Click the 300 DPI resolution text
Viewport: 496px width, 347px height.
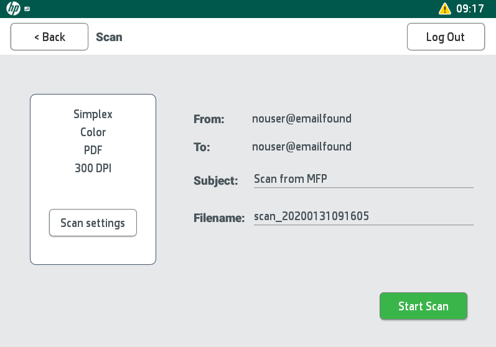[93, 168]
